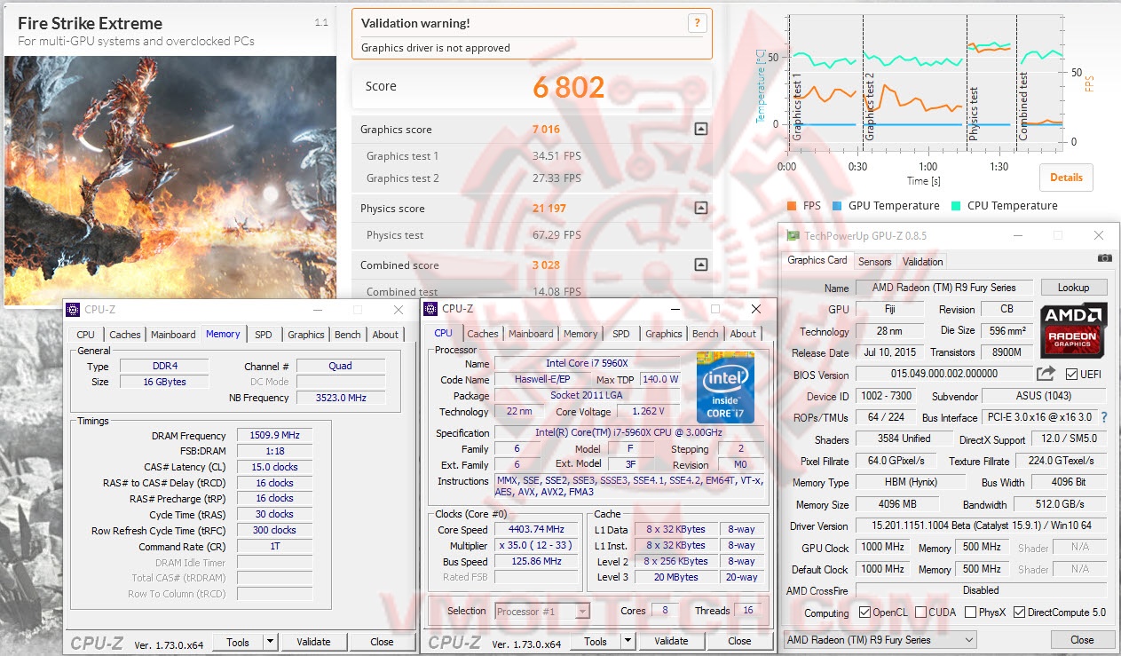Screen dimensions: 1121x656
Task: Toggle the CUDA checkbox
Action: [921, 613]
